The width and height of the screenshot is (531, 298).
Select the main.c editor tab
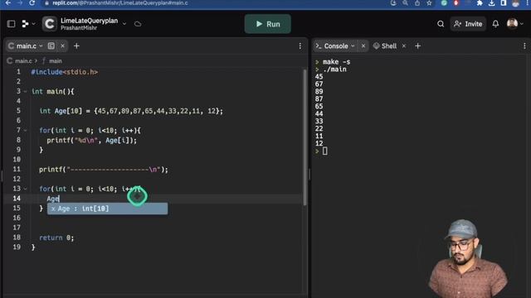pos(26,46)
